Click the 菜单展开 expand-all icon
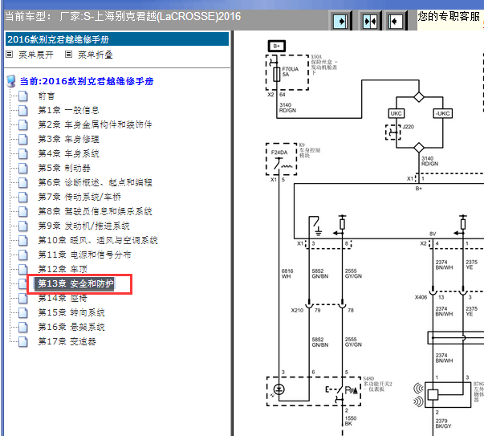484x436 pixels. click(10, 55)
